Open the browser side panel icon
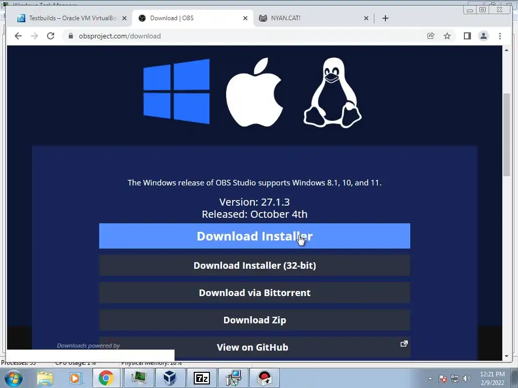 click(467, 36)
